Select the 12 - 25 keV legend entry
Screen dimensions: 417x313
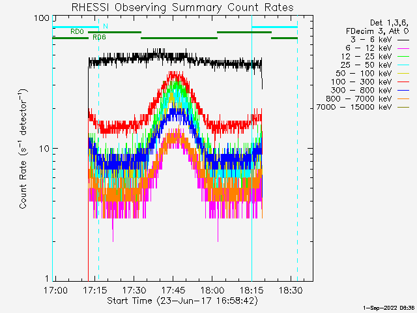pos(375,57)
